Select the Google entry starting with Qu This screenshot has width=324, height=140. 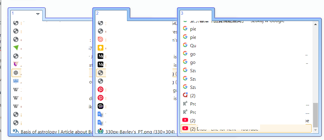coord(246,45)
